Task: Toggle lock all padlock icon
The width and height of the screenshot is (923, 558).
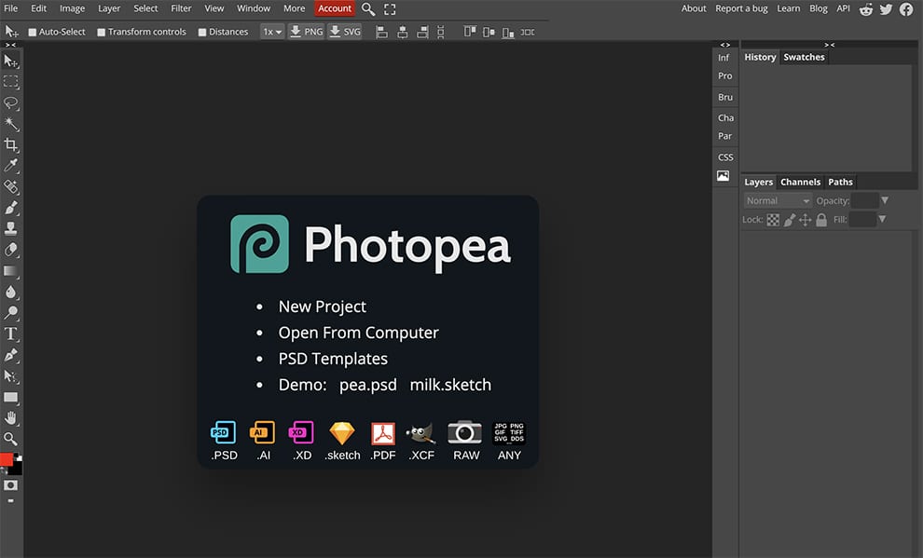Action: (x=821, y=220)
